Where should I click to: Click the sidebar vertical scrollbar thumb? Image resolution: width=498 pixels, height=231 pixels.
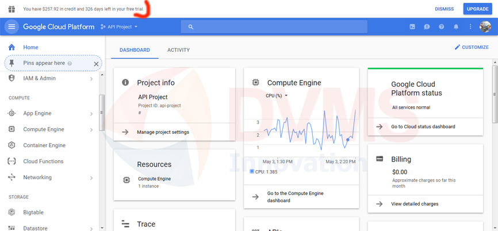(102, 113)
